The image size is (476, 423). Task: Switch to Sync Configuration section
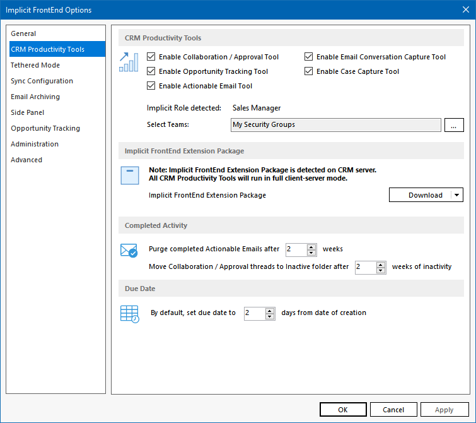click(x=42, y=81)
